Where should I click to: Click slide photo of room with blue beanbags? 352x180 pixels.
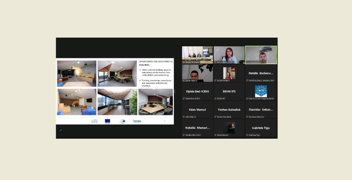[77, 102]
